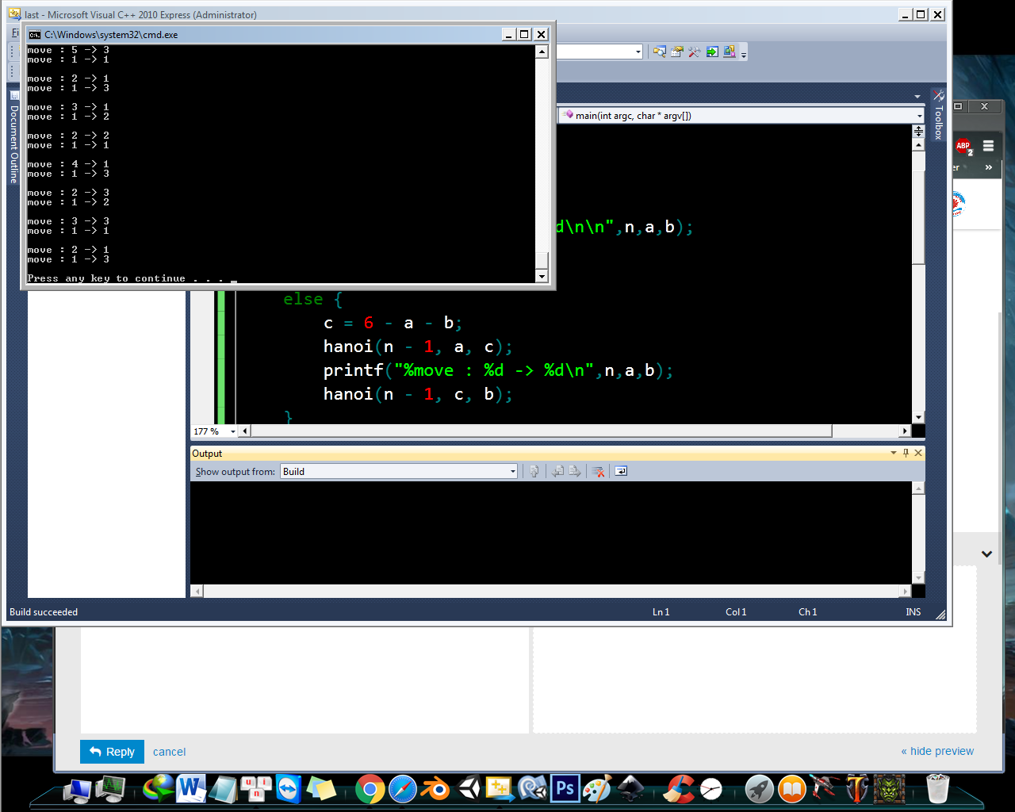This screenshot has height=812, width=1015.
Task: Expand the 'Show output from' Build dropdown
Action: point(512,472)
